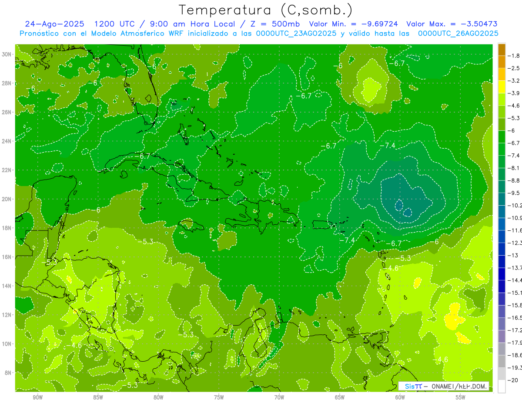
Task: Click the colorbar label "-18.6"
Action: coord(515,355)
